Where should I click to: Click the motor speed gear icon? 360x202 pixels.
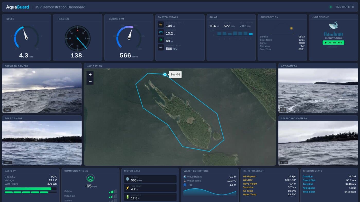[x=128, y=179]
